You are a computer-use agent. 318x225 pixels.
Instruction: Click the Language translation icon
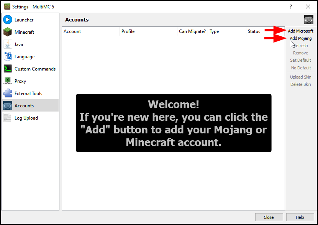point(8,57)
